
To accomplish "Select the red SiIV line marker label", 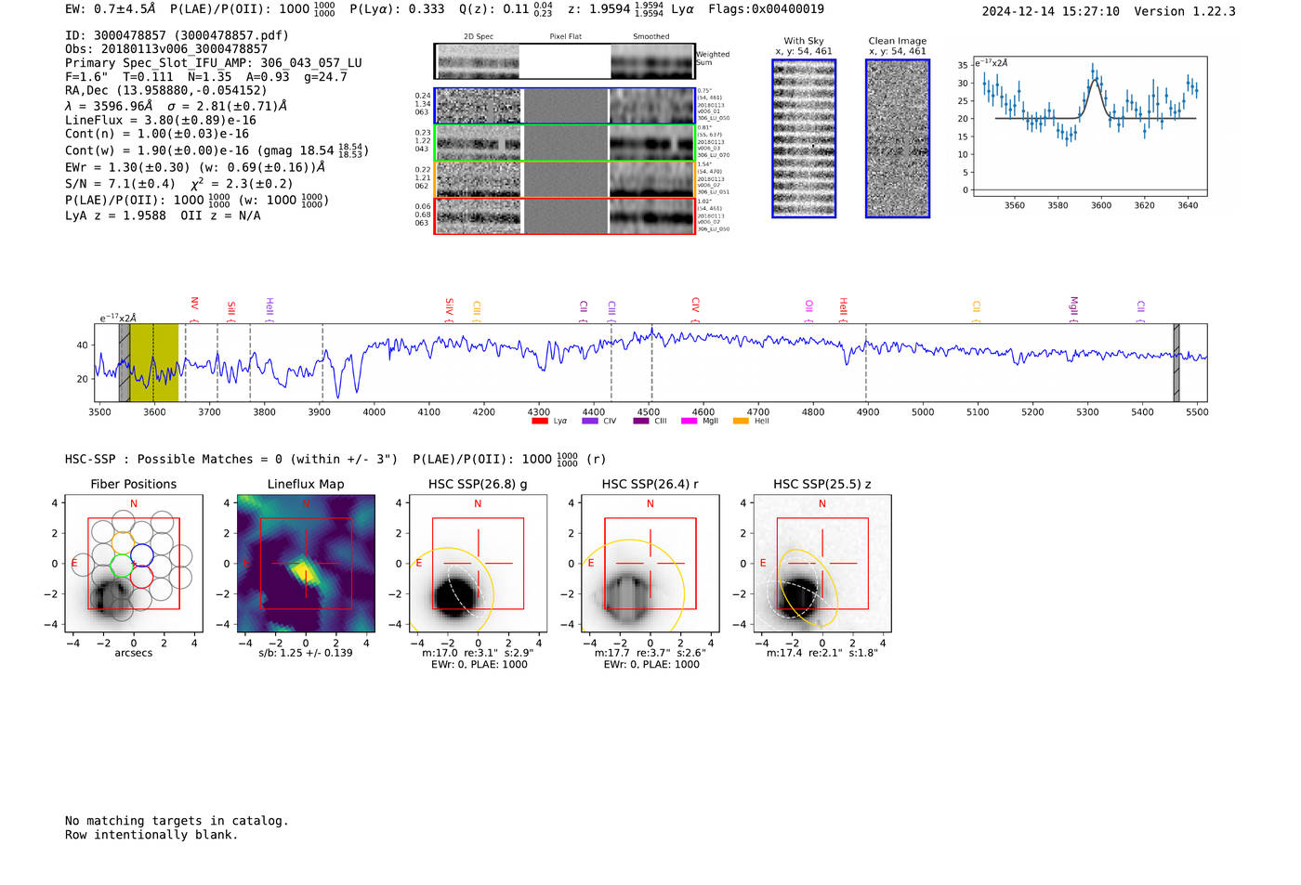I will click(449, 309).
